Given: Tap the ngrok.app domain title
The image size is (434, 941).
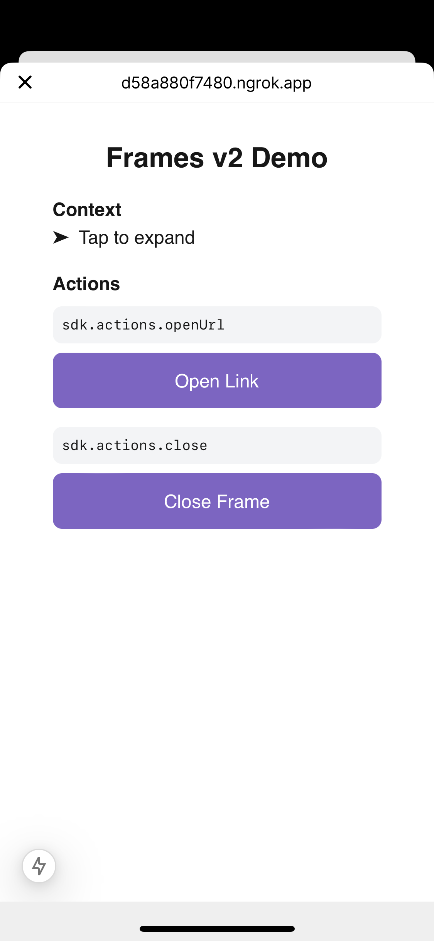Looking at the screenshot, I should tap(216, 83).
